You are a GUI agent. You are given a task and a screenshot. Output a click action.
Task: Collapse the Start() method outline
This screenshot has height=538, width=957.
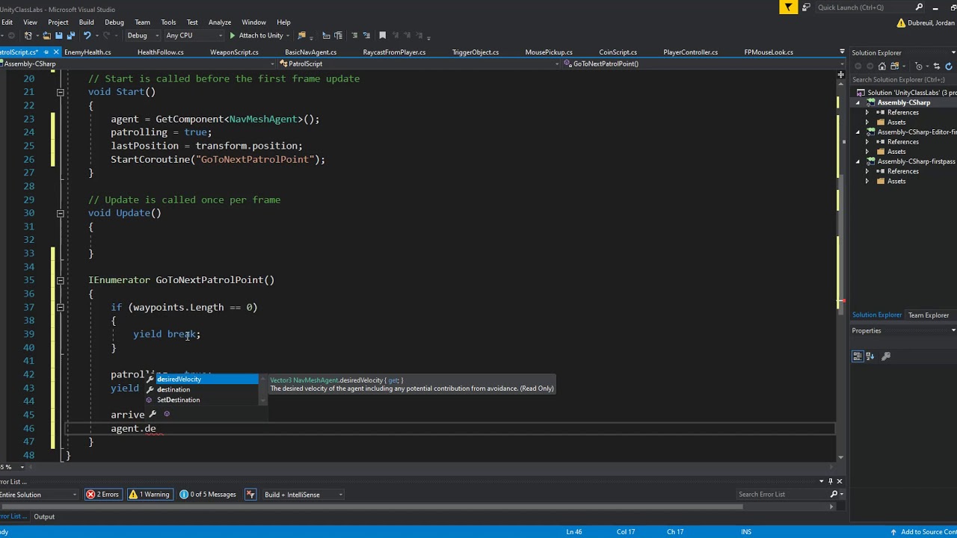click(60, 92)
